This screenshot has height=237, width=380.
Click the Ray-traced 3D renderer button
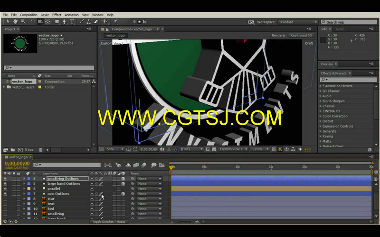301,35
